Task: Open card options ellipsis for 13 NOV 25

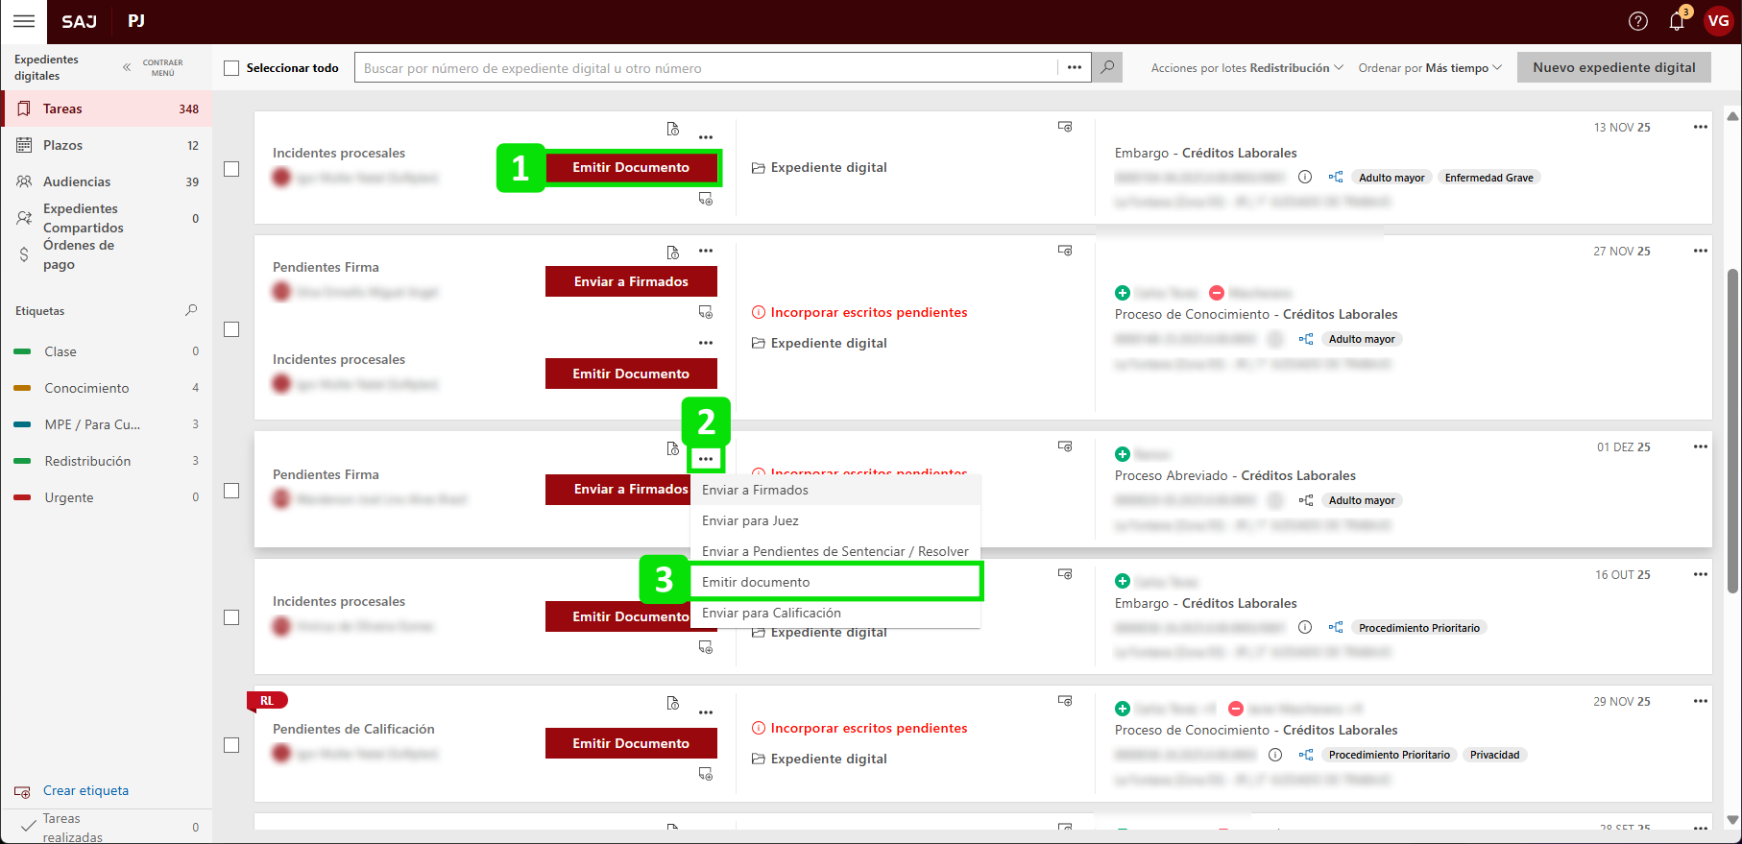Action: click(x=1701, y=127)
